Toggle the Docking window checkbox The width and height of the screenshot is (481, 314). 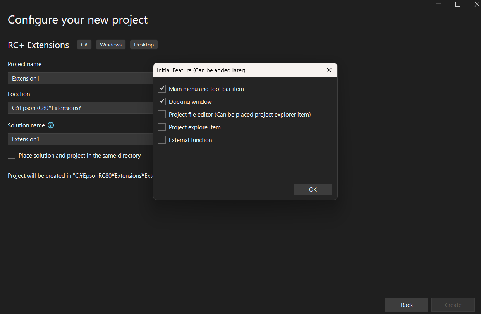tap(162, 102)
